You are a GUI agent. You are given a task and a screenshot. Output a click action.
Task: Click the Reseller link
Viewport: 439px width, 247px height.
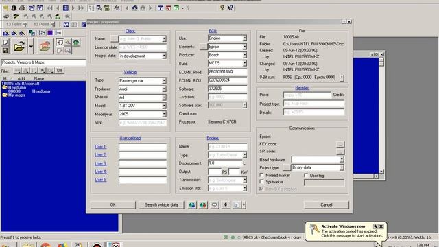(302, 88)
